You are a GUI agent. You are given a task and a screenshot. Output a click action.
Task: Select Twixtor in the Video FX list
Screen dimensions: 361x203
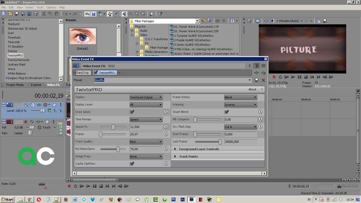point(12,51)
